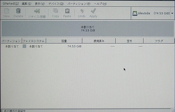Select the Resize/Move (リサイズ/移動) toolbar icon
The height and width of the screenshot is (112, 175).
coord(37,11)
